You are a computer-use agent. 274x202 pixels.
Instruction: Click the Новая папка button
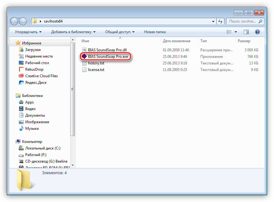point(155,32)
